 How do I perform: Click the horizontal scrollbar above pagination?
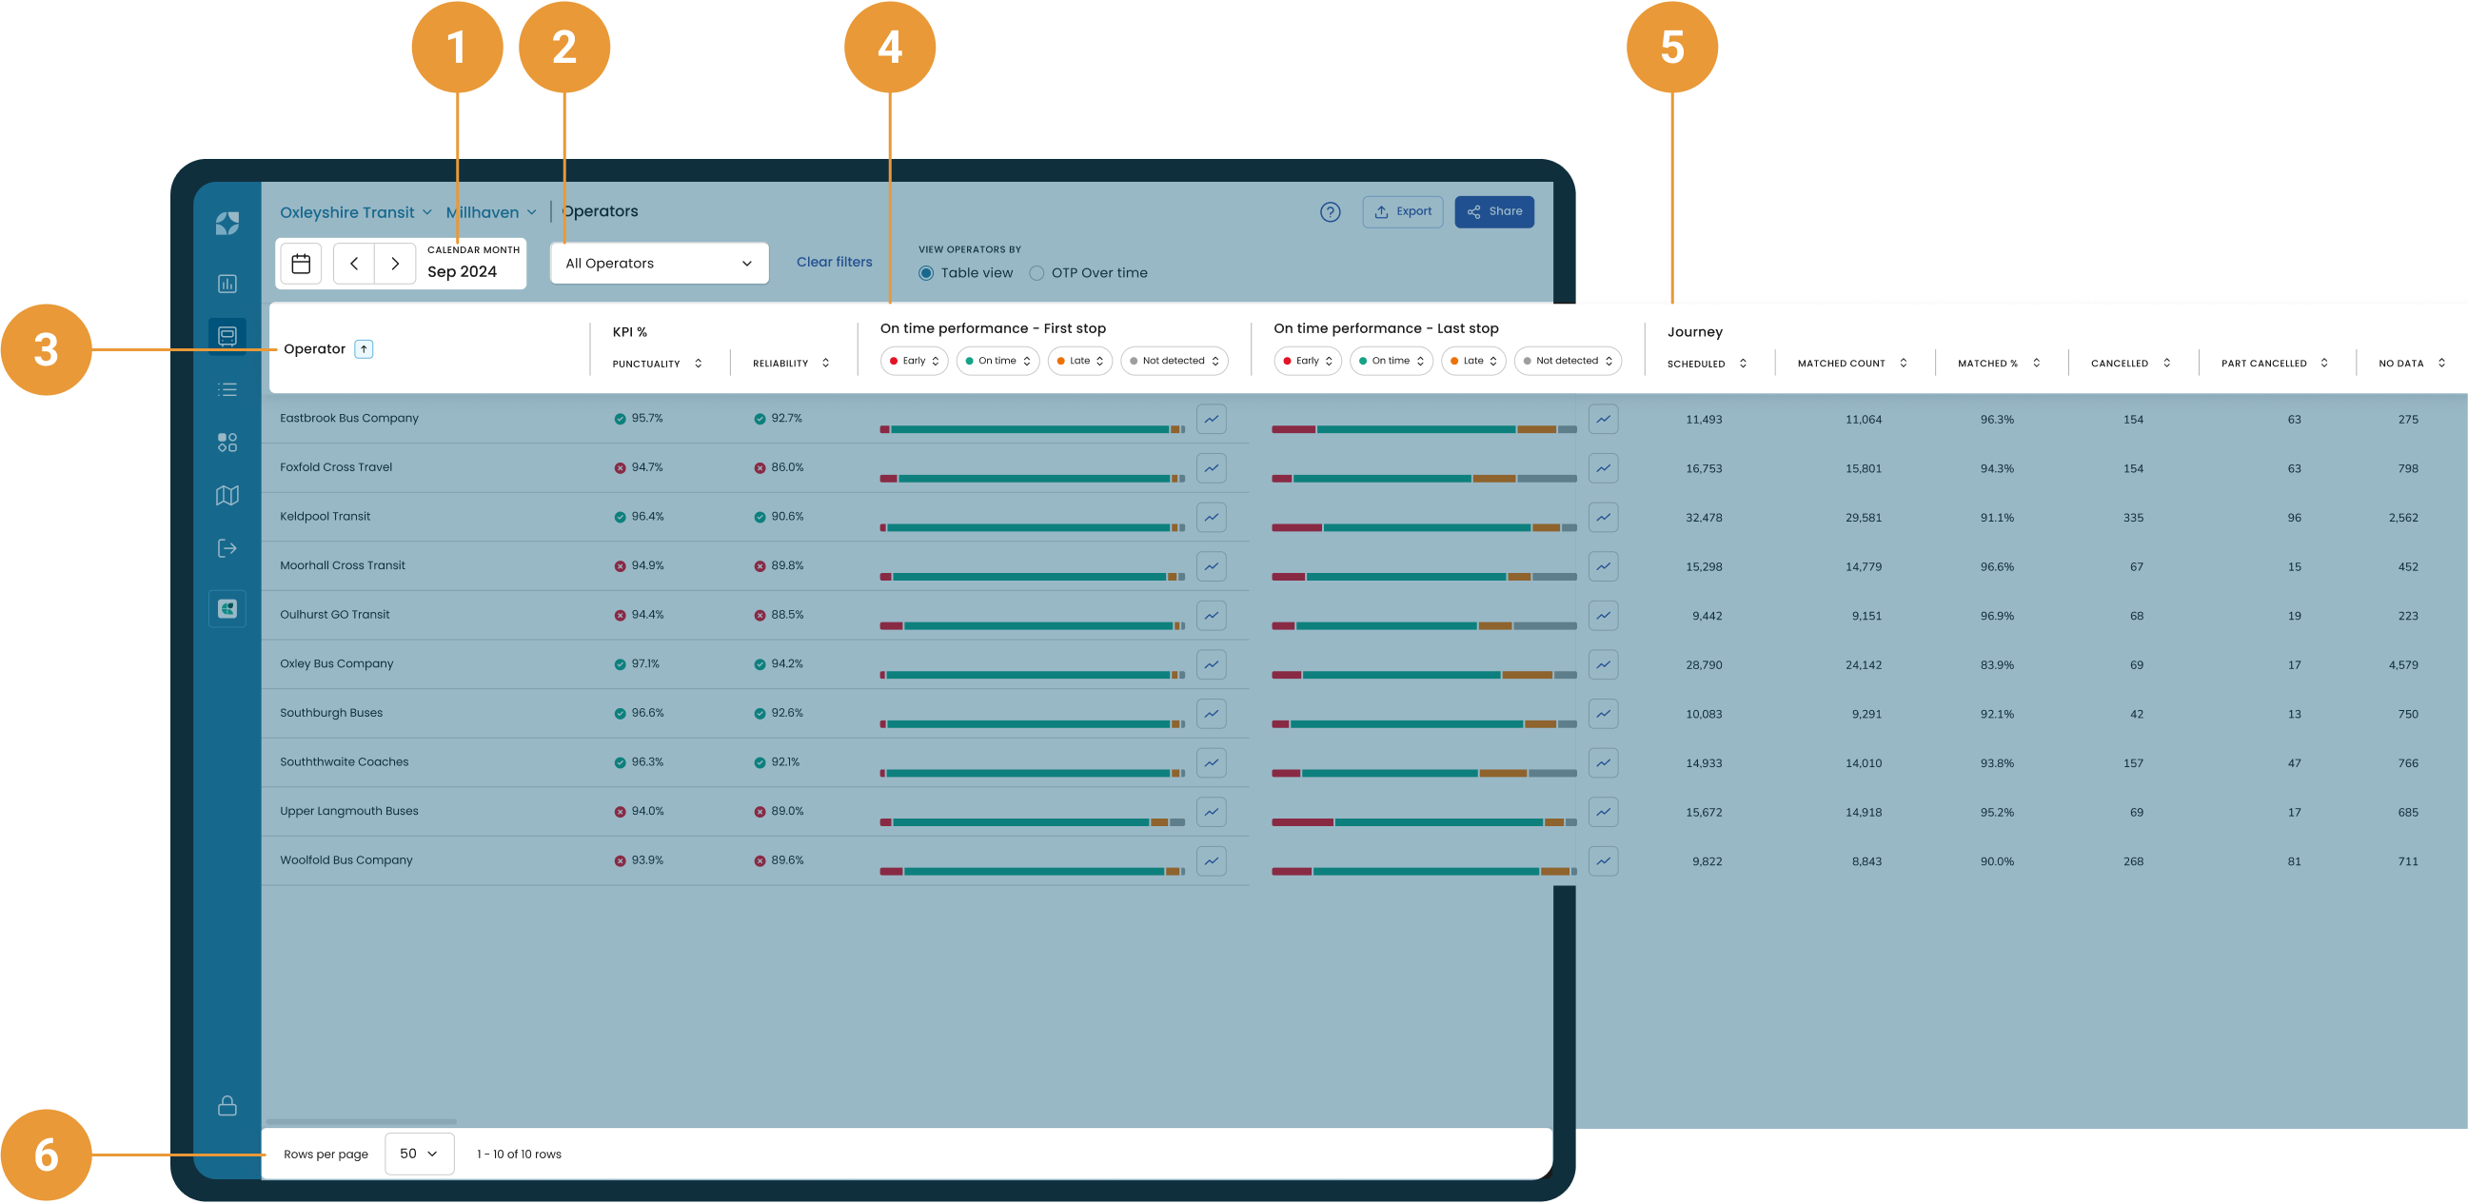click(x=361, y=1120)
